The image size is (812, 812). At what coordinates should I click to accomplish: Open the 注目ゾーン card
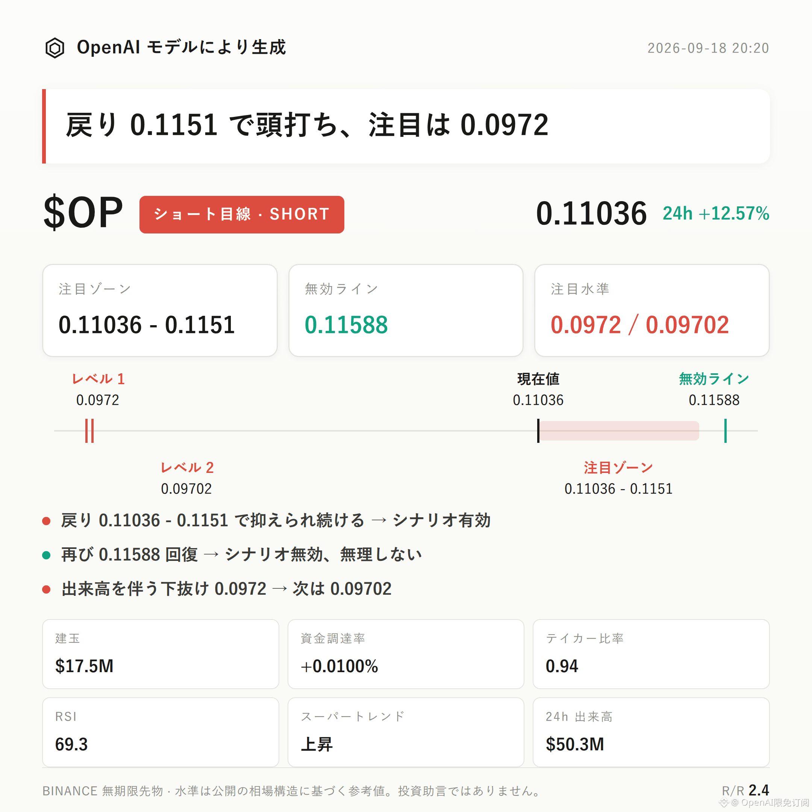click(x=160, y=311)
